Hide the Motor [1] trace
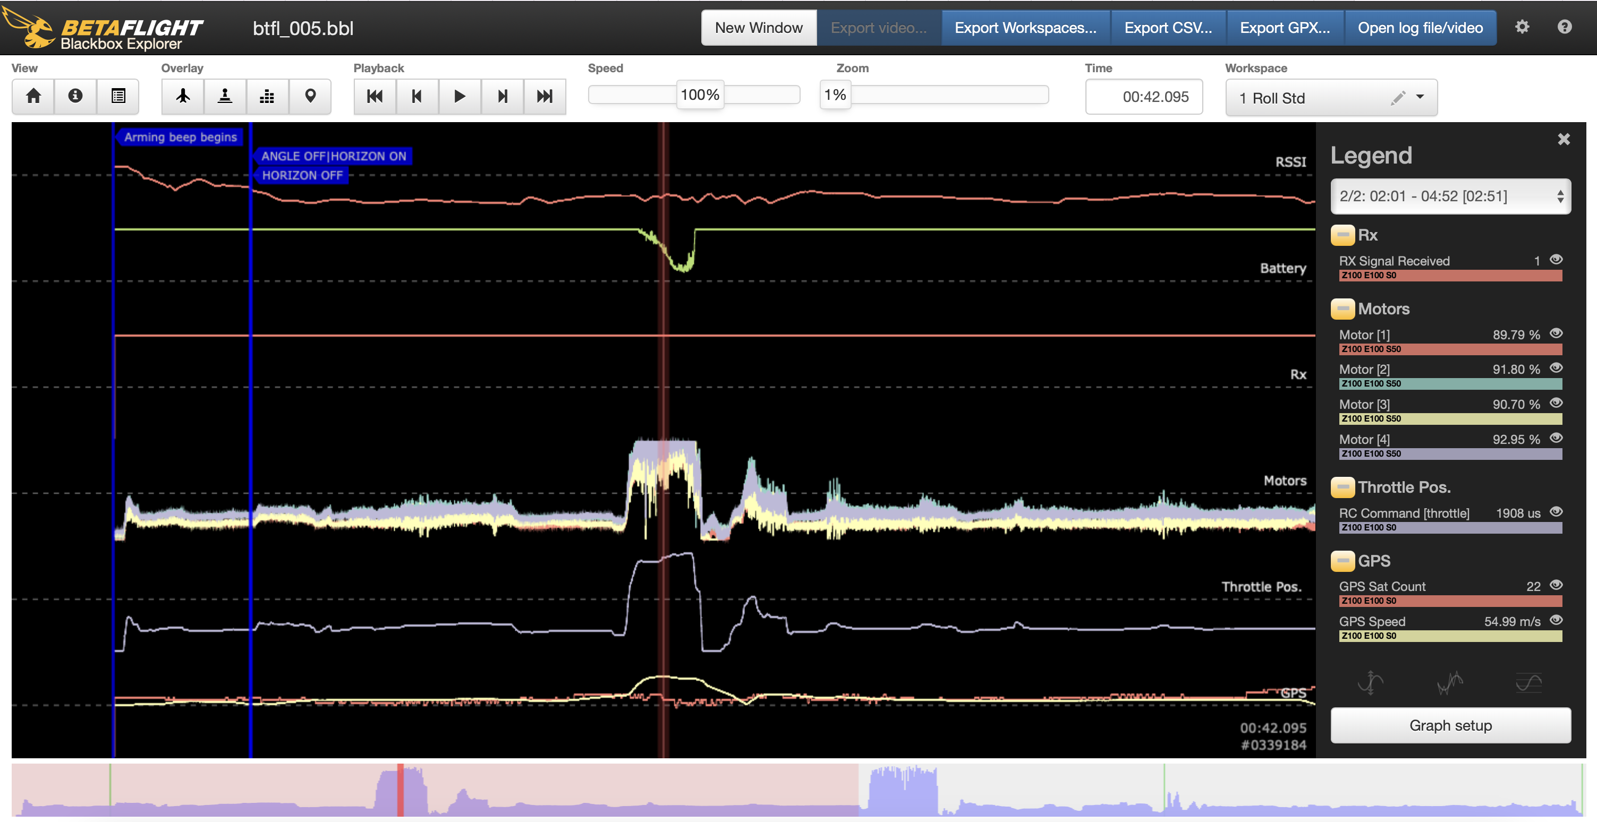Viewport: 1597px width, 822px height. [x=1556, y=333]
